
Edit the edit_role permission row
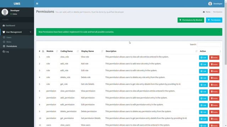(x=203, y=71)
